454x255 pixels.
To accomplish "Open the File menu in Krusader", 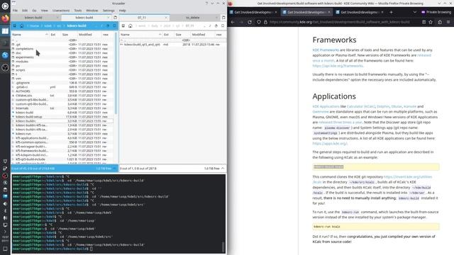I will coord(15,11).
